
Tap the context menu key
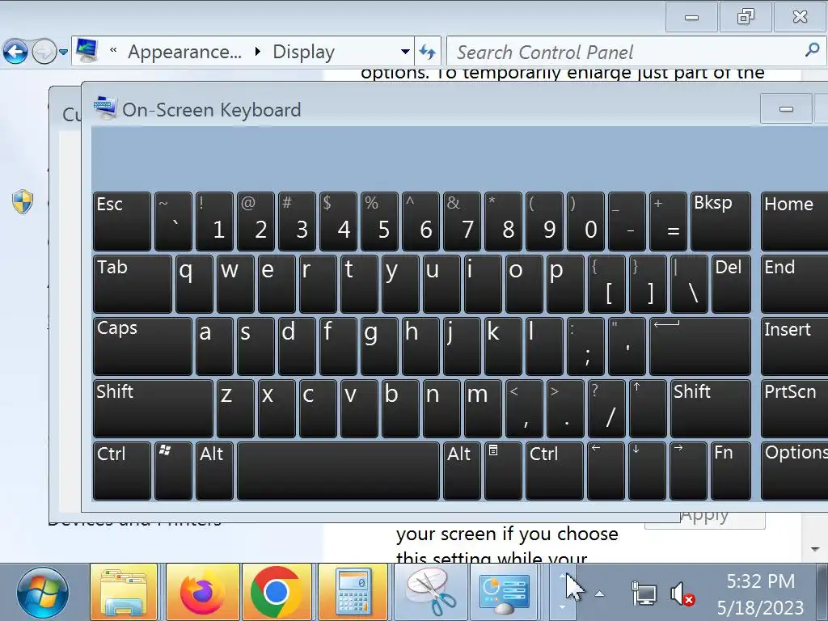(x=503, y=471)
